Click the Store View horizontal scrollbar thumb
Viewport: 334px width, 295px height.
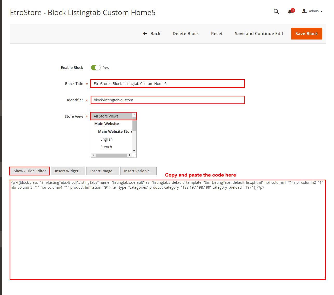tap(111, 155)
